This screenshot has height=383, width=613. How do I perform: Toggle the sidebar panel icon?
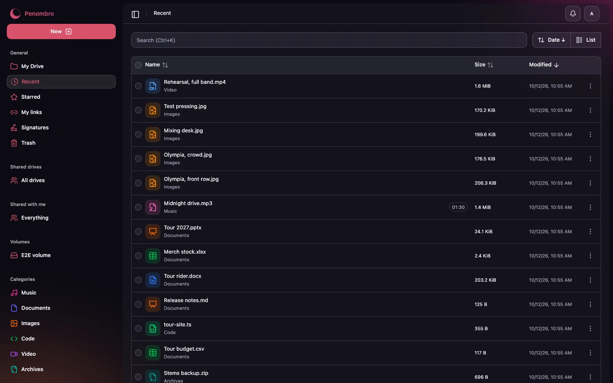[135, 14]
